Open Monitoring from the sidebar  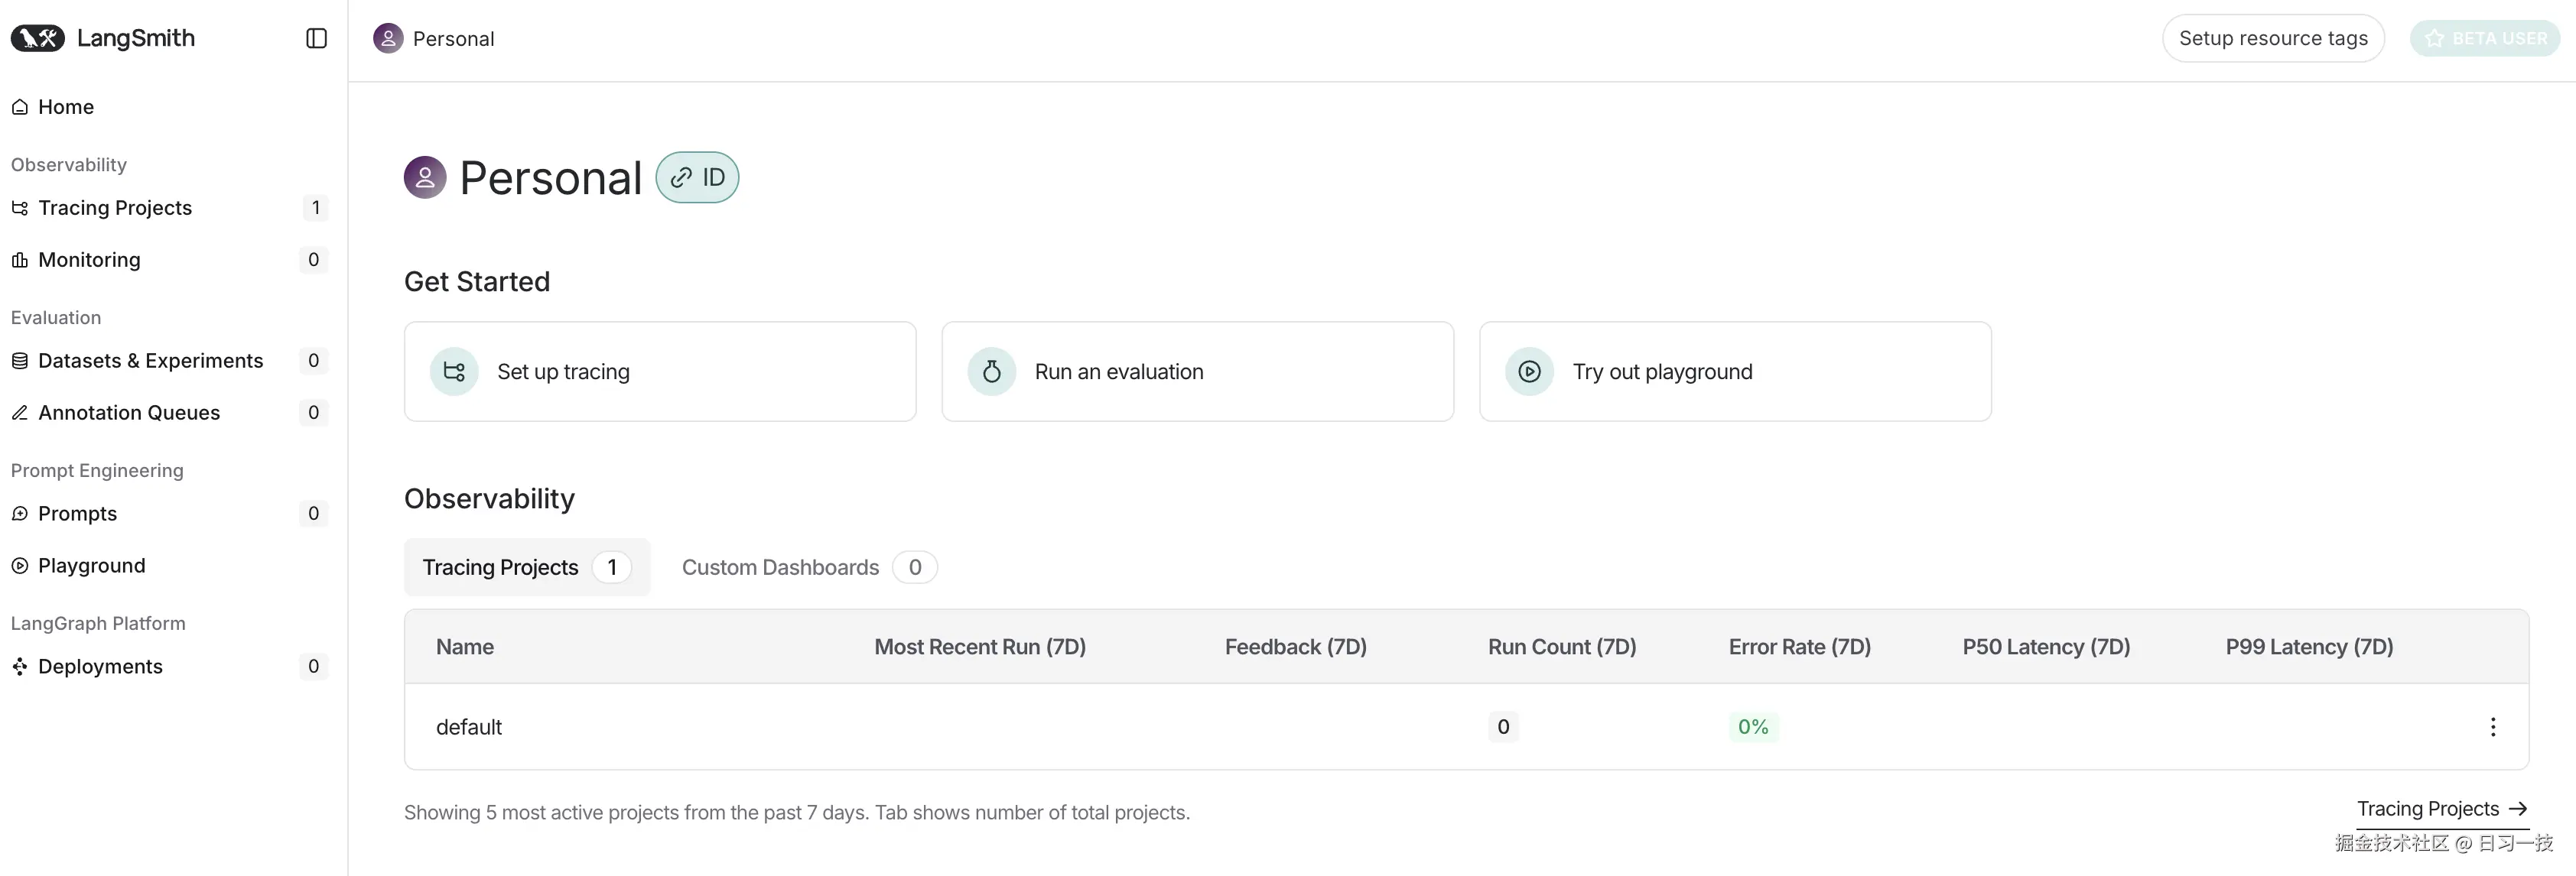coord(169,260)
